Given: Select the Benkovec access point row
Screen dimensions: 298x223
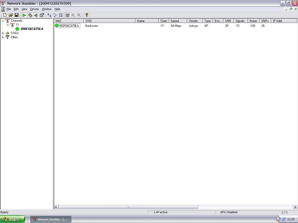Looking at the screenshot, I should [92, 26].
